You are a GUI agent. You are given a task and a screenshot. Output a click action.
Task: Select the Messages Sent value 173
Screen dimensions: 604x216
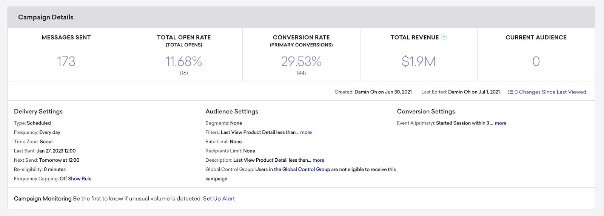tap(66, 61)
